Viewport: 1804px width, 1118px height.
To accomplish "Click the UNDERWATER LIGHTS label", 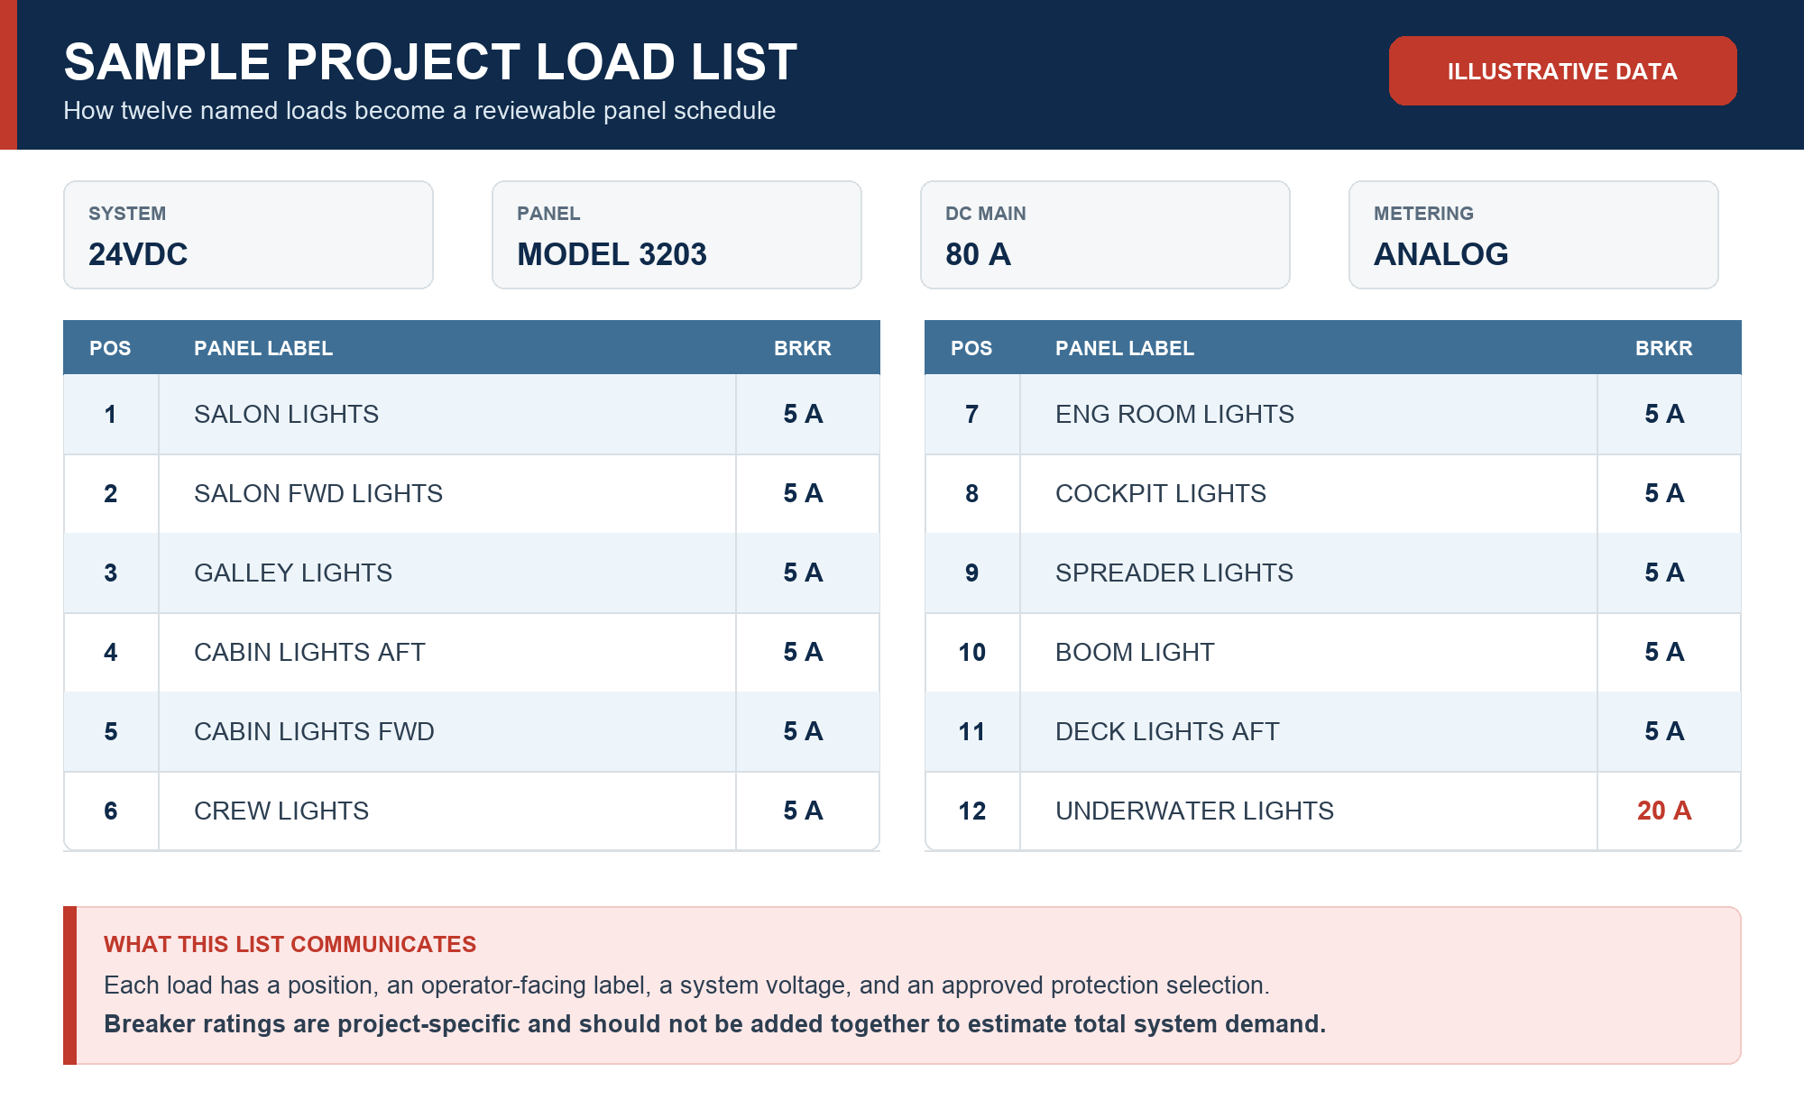I will point(1194,811).
